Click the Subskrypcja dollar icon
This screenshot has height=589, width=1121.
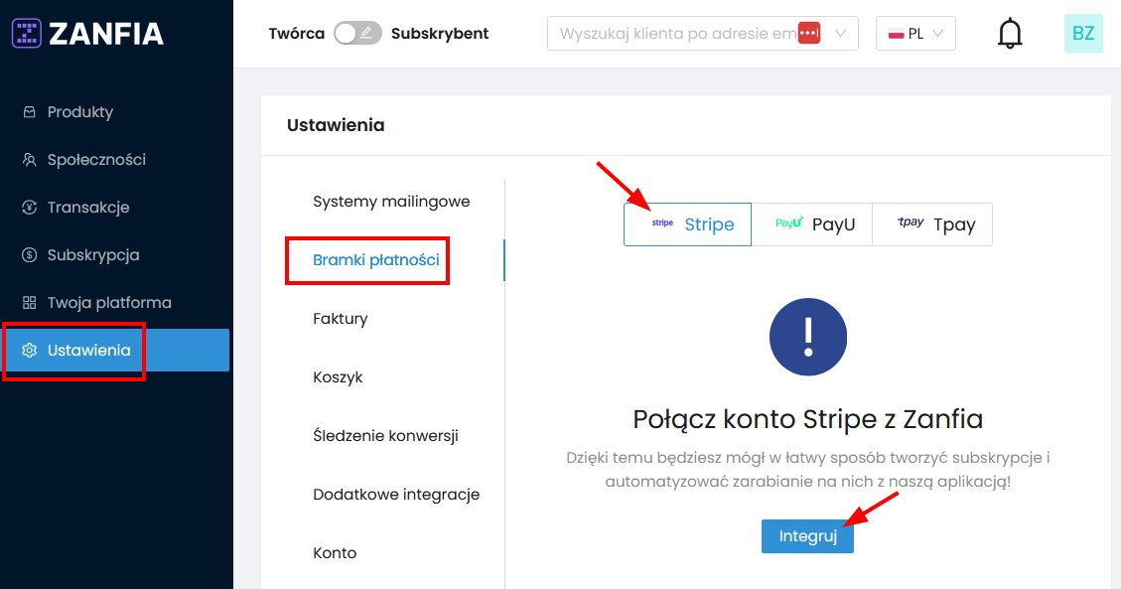click(x=30, y=255)
